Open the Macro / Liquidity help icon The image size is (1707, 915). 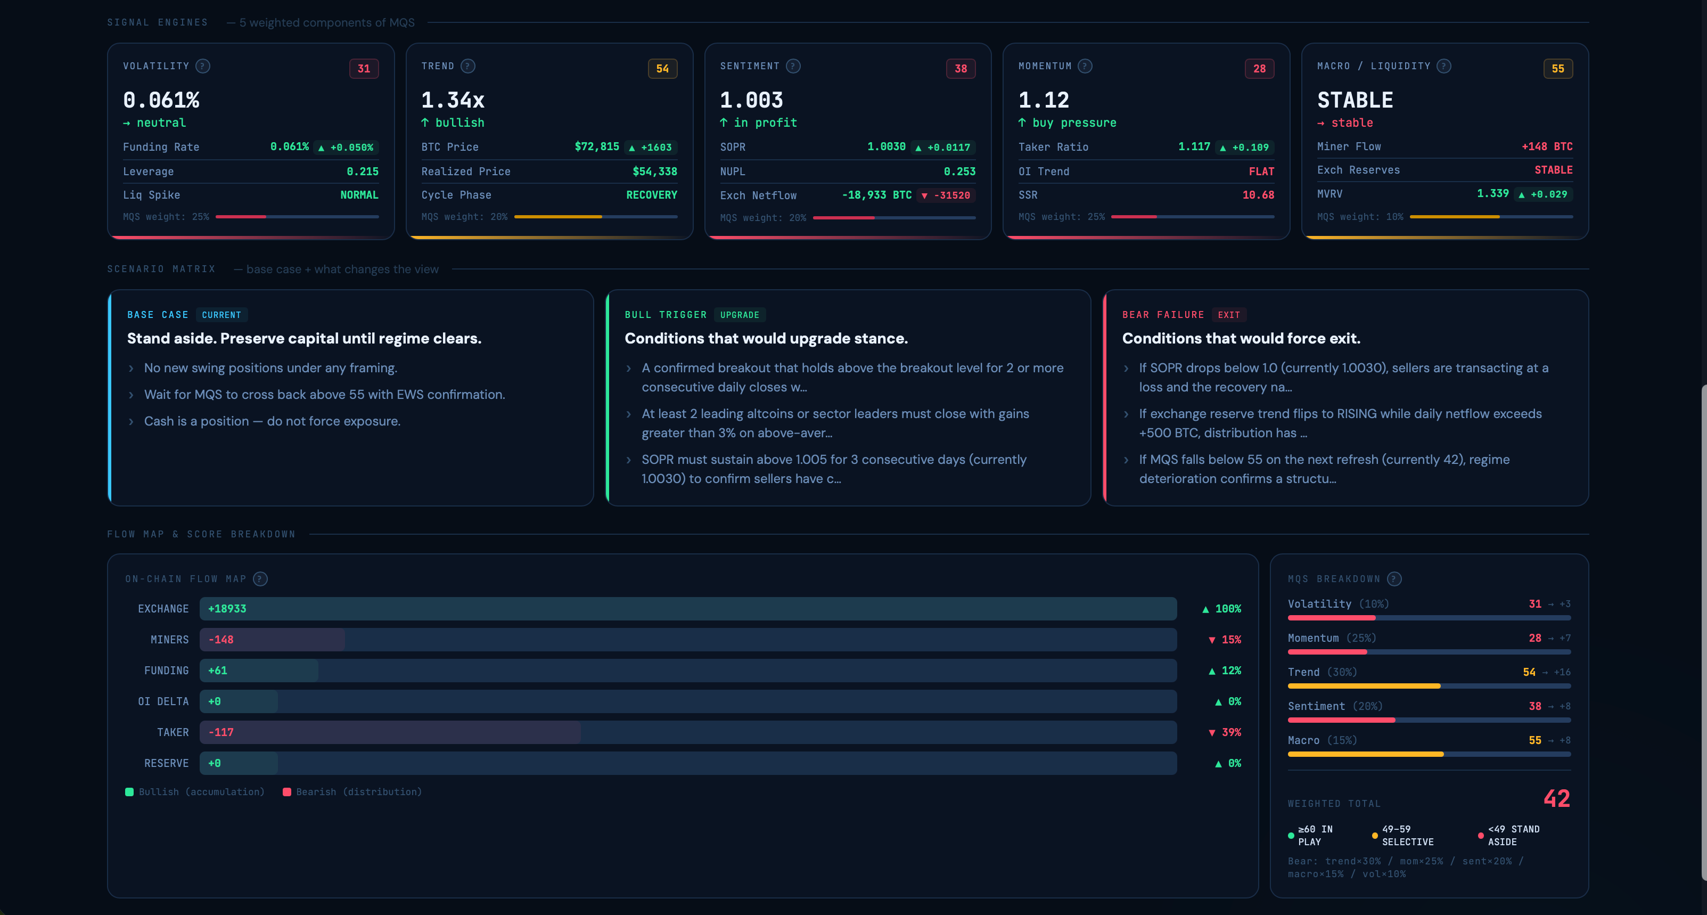pos(1444,66)
